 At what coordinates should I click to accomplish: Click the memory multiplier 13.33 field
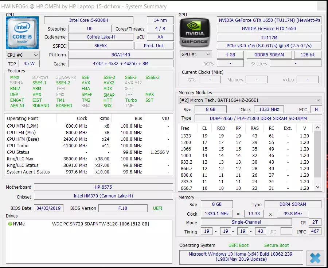tap(254, 214)
